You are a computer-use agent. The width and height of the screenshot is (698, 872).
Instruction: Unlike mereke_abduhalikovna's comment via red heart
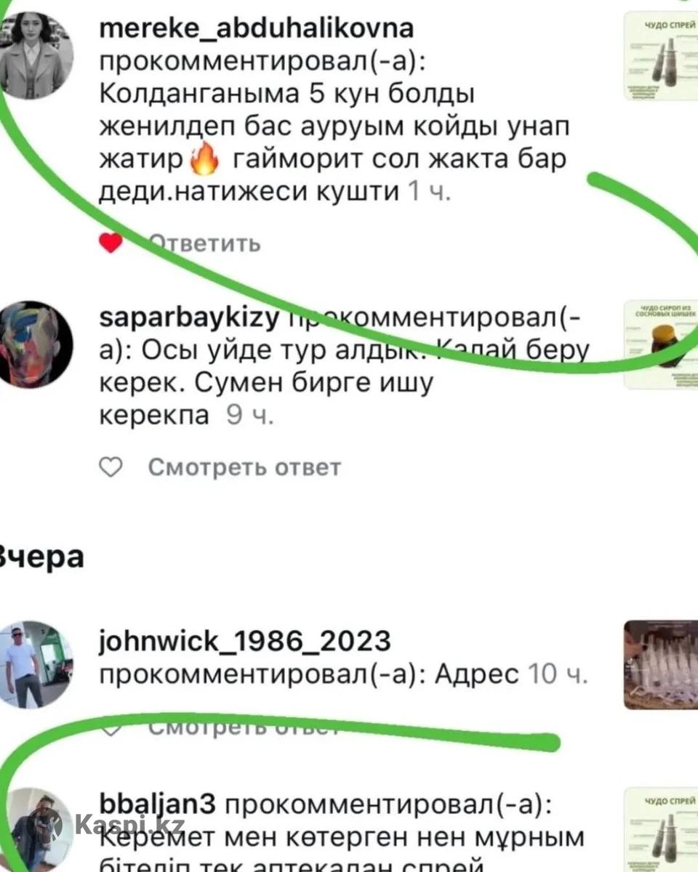pyautogui.click(x=111, y=243)
